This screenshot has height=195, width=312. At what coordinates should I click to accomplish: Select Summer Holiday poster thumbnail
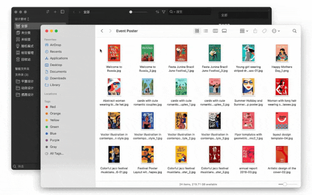coord(248,87)
